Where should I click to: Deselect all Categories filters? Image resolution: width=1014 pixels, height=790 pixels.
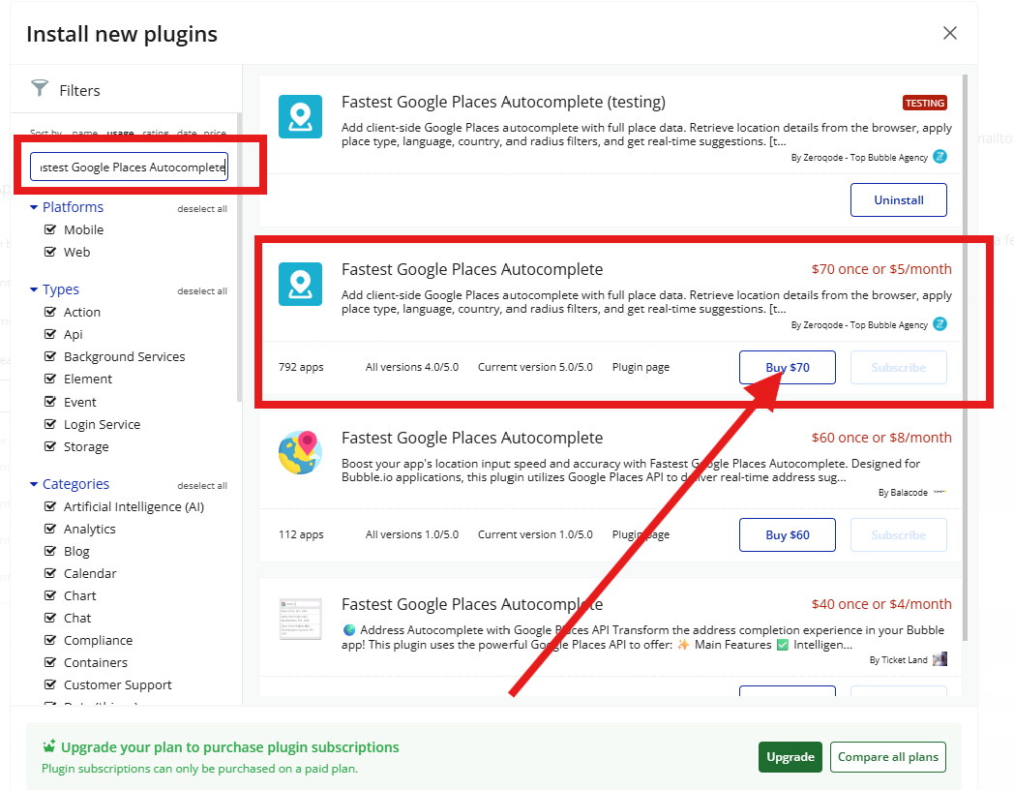(202, 486)
